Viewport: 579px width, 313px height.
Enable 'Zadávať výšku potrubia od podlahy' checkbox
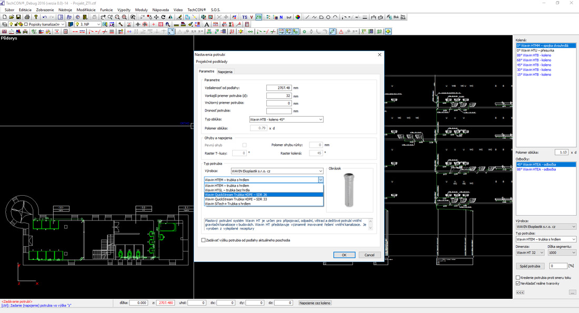tap(204, 240)
